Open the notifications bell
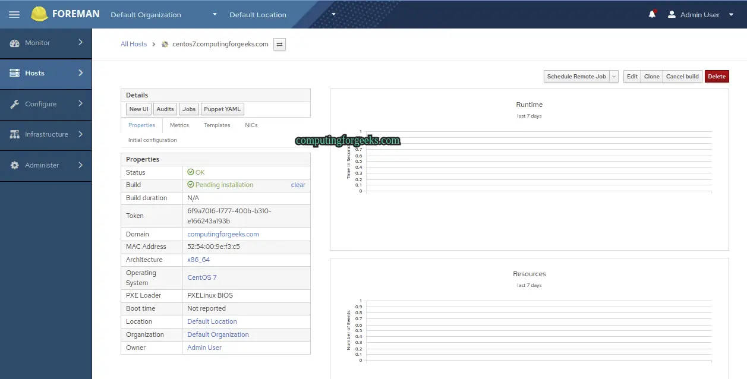This screenshot has height=379, width=747. [x=652, y=14]
